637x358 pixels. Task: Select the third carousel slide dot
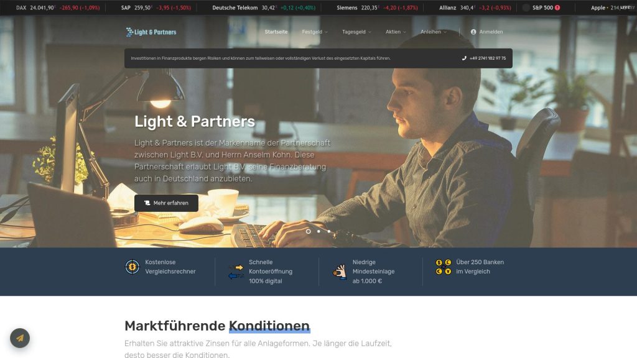328,231
